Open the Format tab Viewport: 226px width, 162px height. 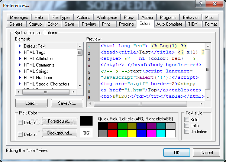tap(211, 24)
